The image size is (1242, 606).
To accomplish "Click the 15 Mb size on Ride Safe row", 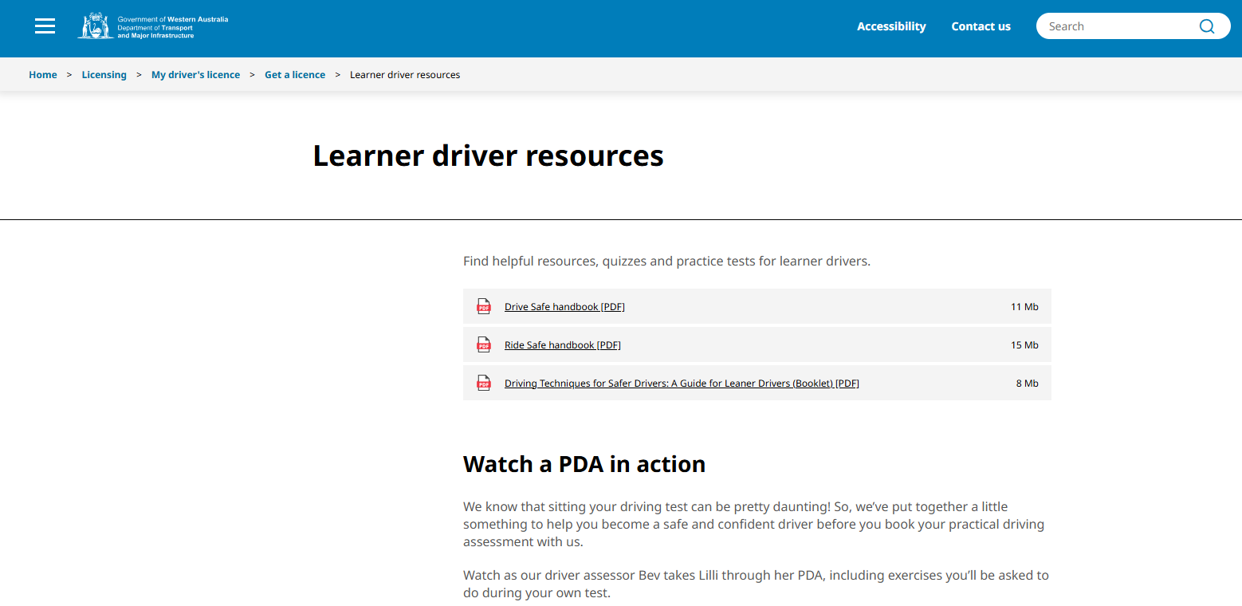I will [1024, 345].
